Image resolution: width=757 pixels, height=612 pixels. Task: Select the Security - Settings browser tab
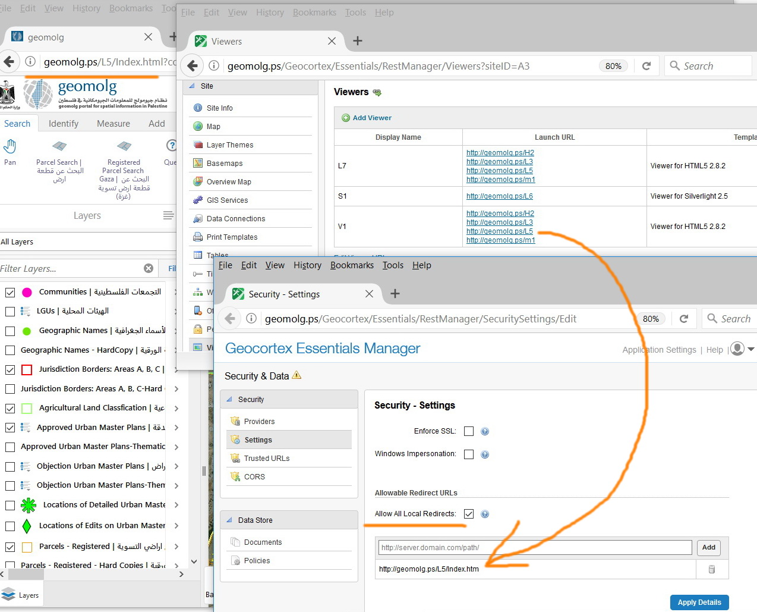303,294
